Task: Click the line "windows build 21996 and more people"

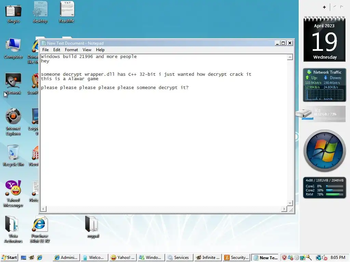Action: click(x=89, y=56)
